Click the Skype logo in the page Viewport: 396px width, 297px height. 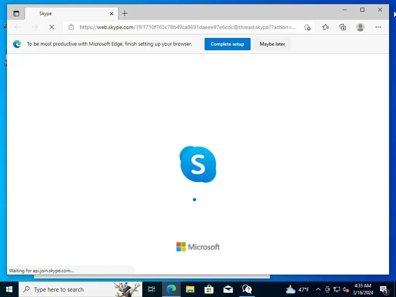pos(198,164)
